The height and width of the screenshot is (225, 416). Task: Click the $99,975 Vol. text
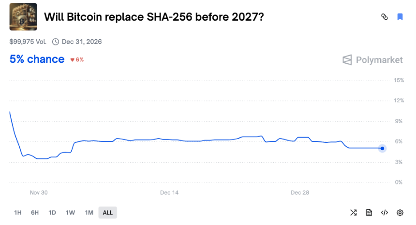(x=28, y=42)
